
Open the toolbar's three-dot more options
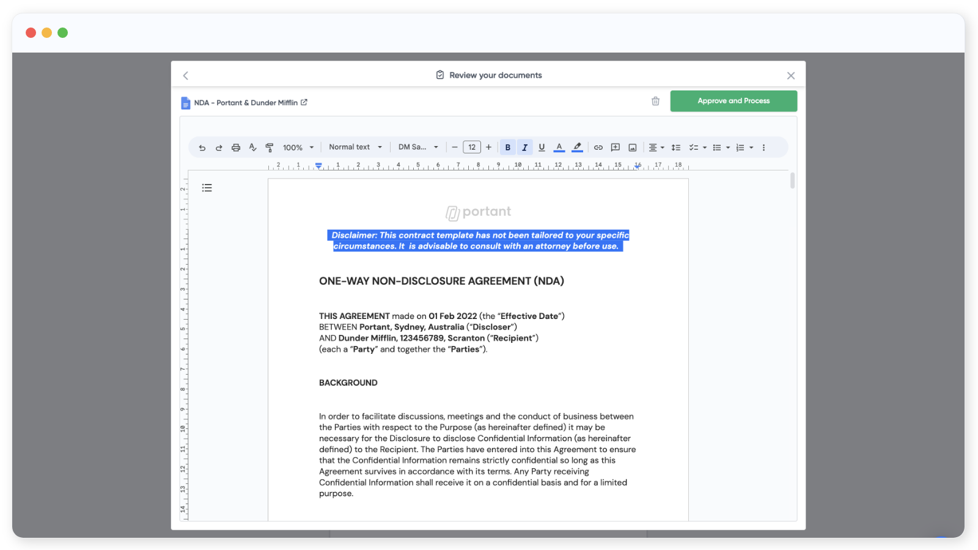click(763, 148)
